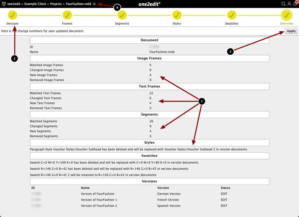Open the search magnifier icon
This screenshot has height=217, width=299.
[283, 4]
